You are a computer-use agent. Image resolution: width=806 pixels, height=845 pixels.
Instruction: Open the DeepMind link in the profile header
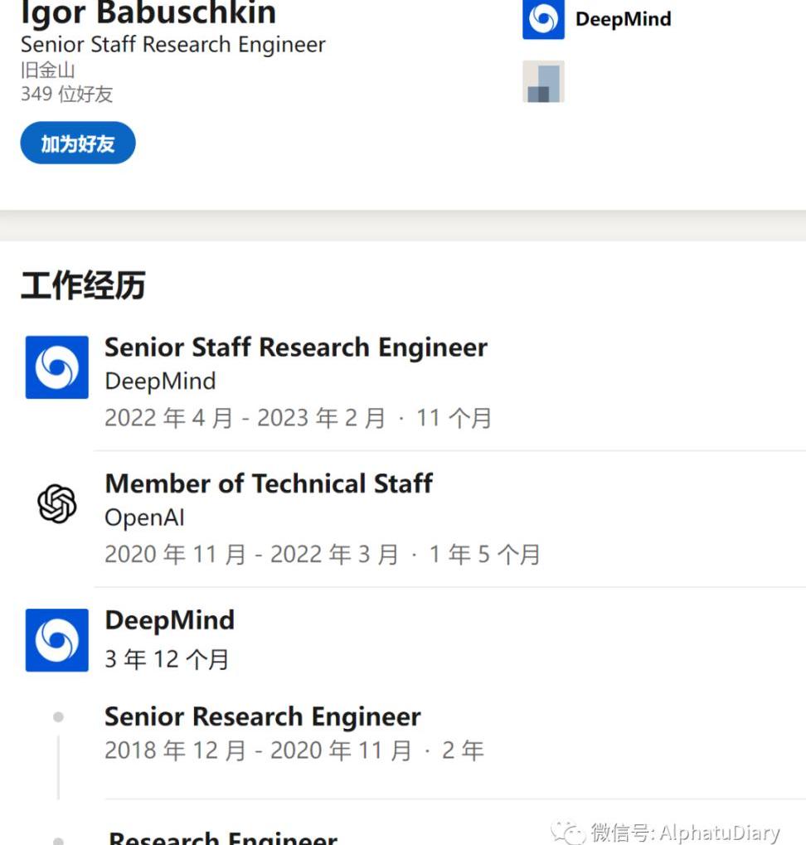(x=624, y=19)
